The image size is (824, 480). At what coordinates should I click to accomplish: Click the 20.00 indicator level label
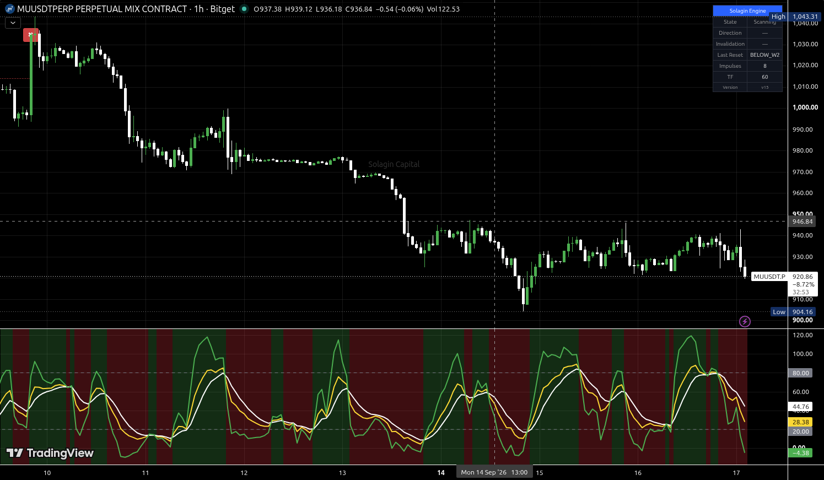pos(800,432)
